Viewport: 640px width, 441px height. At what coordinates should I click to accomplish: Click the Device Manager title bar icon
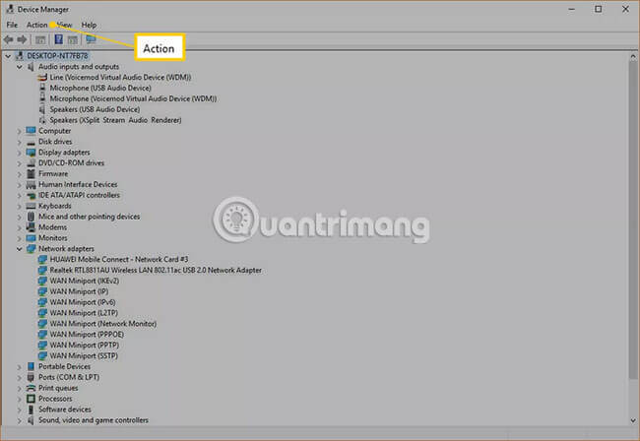click(10, 9)
